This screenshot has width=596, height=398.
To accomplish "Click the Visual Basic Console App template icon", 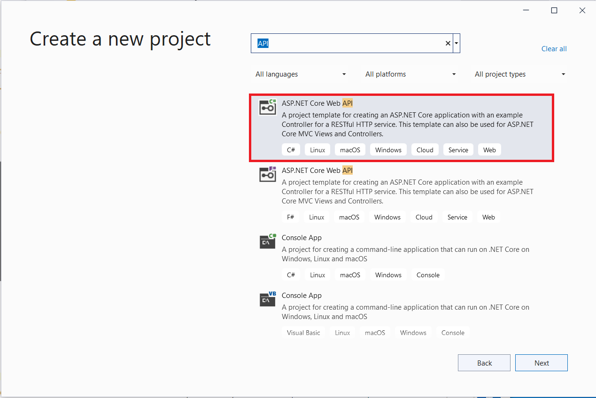I will coord(267,299).
